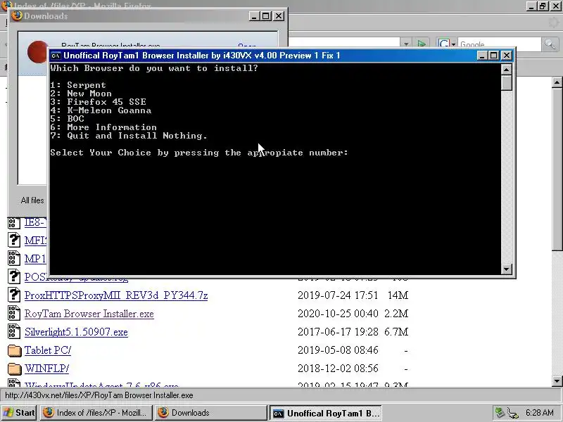Click the Google search input field

499,44
